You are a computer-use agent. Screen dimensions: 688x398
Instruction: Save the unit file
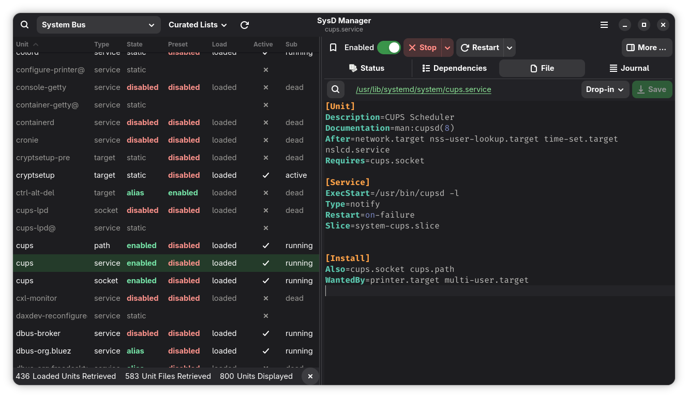(652, 89)
